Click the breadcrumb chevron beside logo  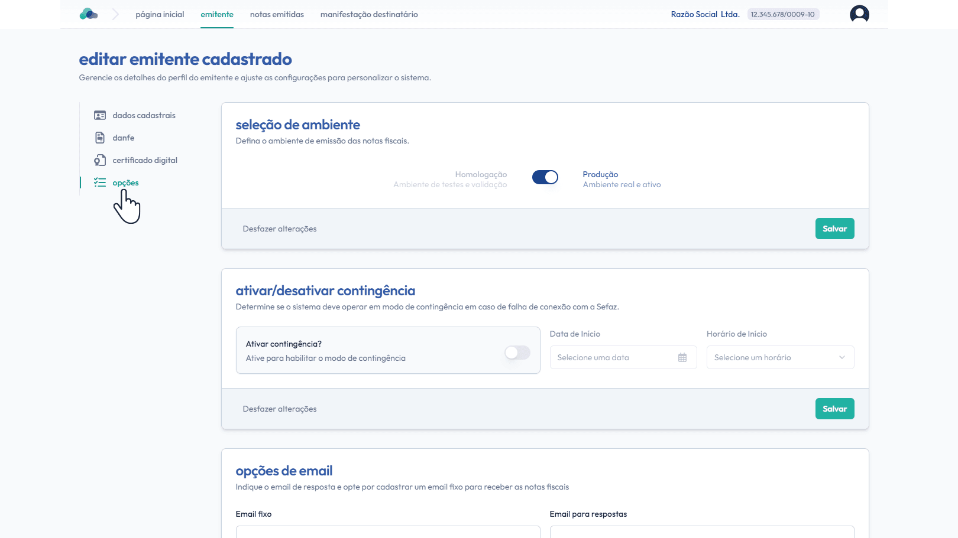click(x=115, y=14)
